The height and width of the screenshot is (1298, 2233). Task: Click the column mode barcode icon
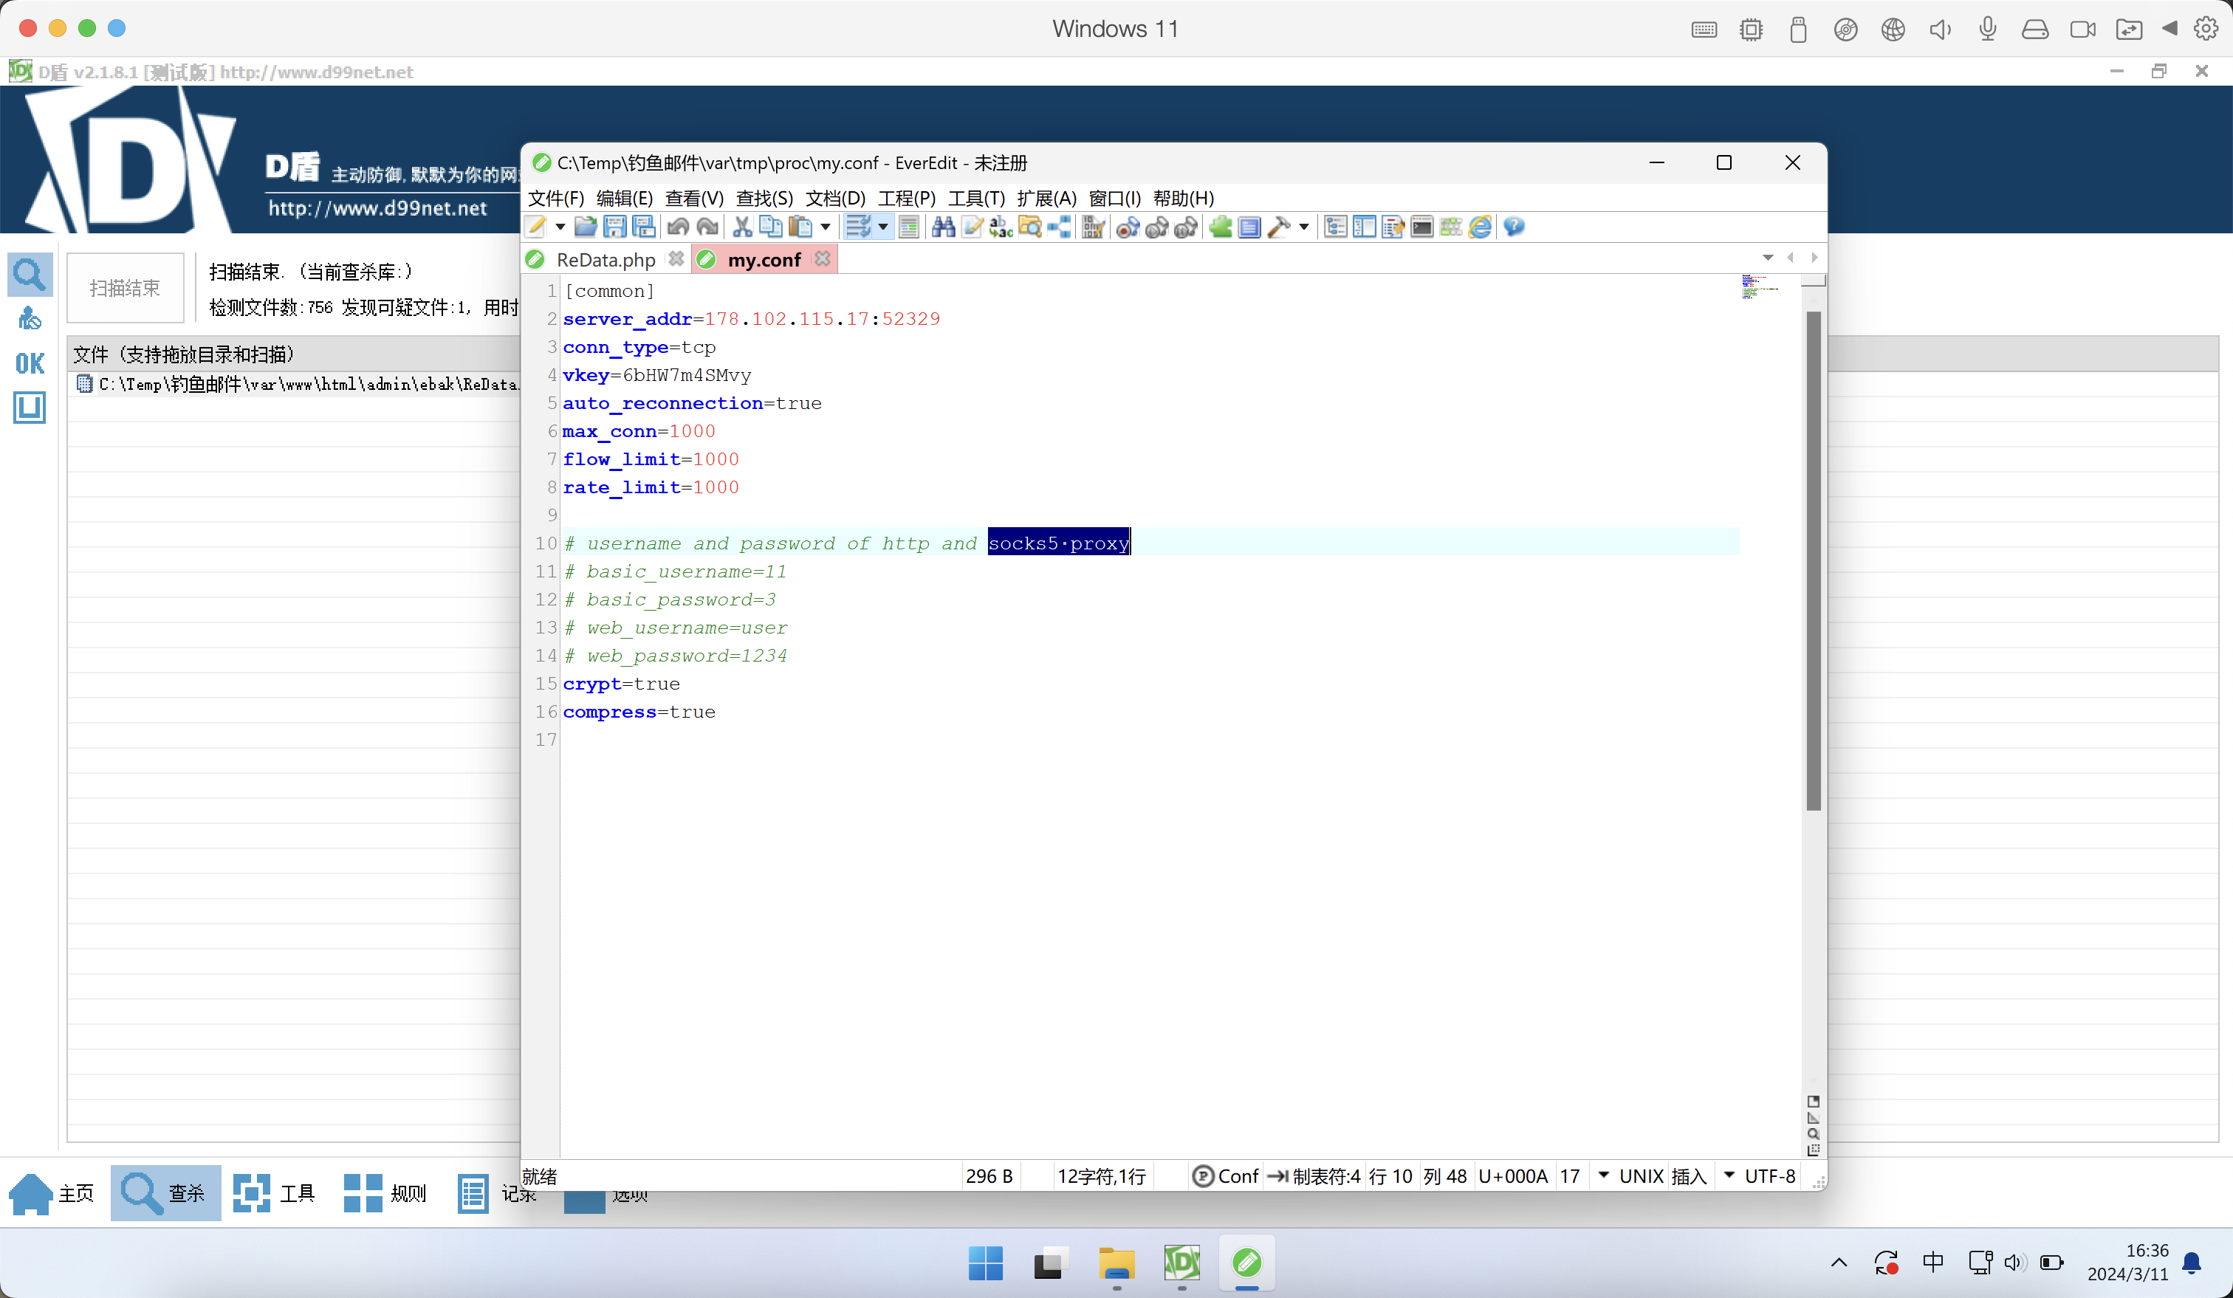pyautogui.click(x=1093, y=227)
